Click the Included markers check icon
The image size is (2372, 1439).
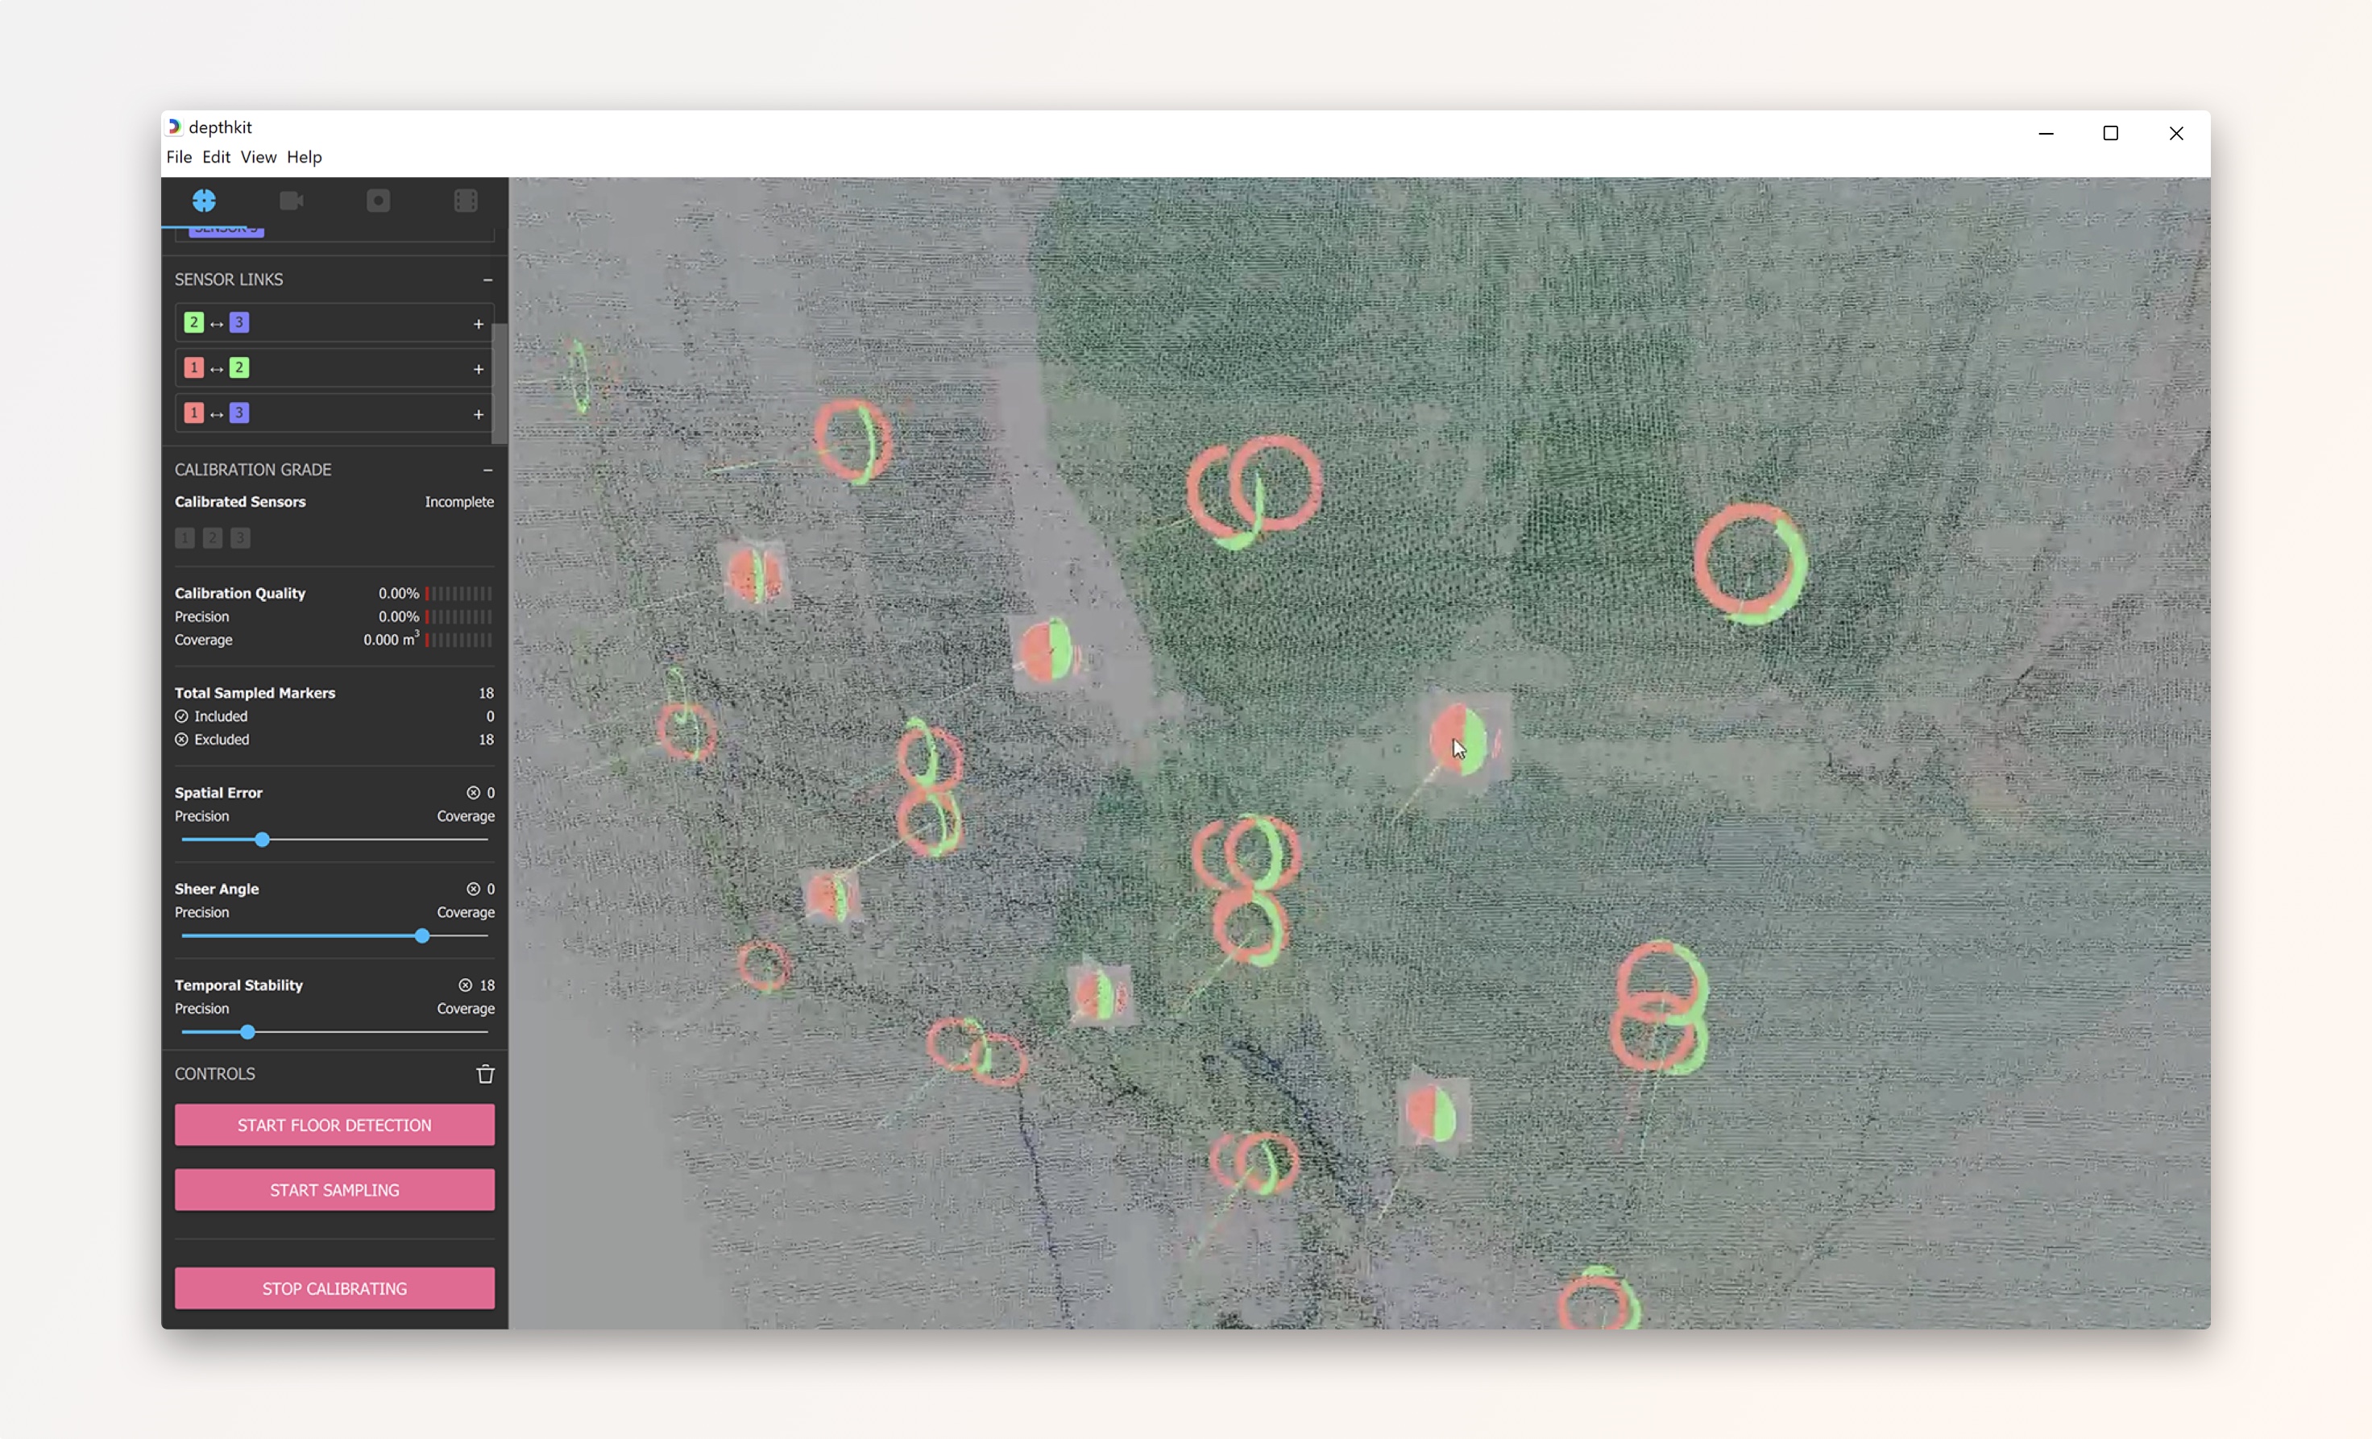point(181,716)
